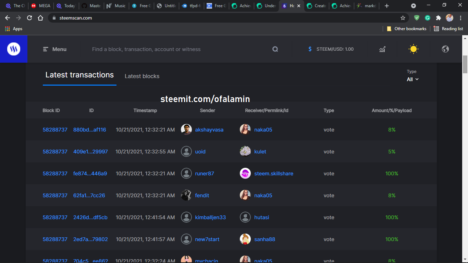Open the Grammarly extension icon
The width and height of the screenshot is (468, 263).
click(x=428, y=18)
